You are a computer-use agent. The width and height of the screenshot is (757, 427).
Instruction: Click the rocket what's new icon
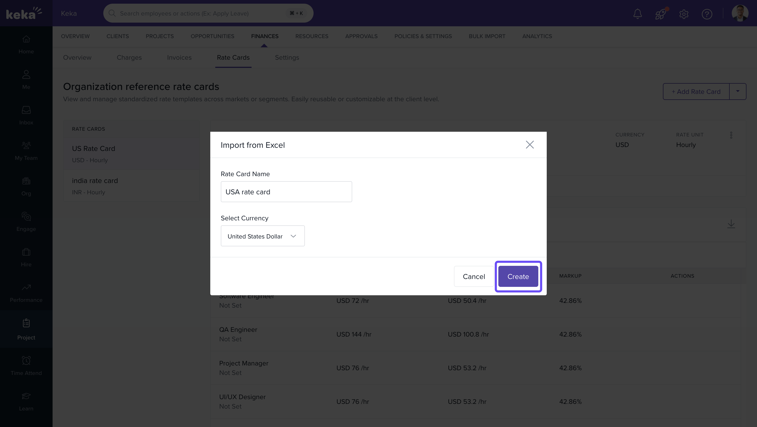coord(660,13)
